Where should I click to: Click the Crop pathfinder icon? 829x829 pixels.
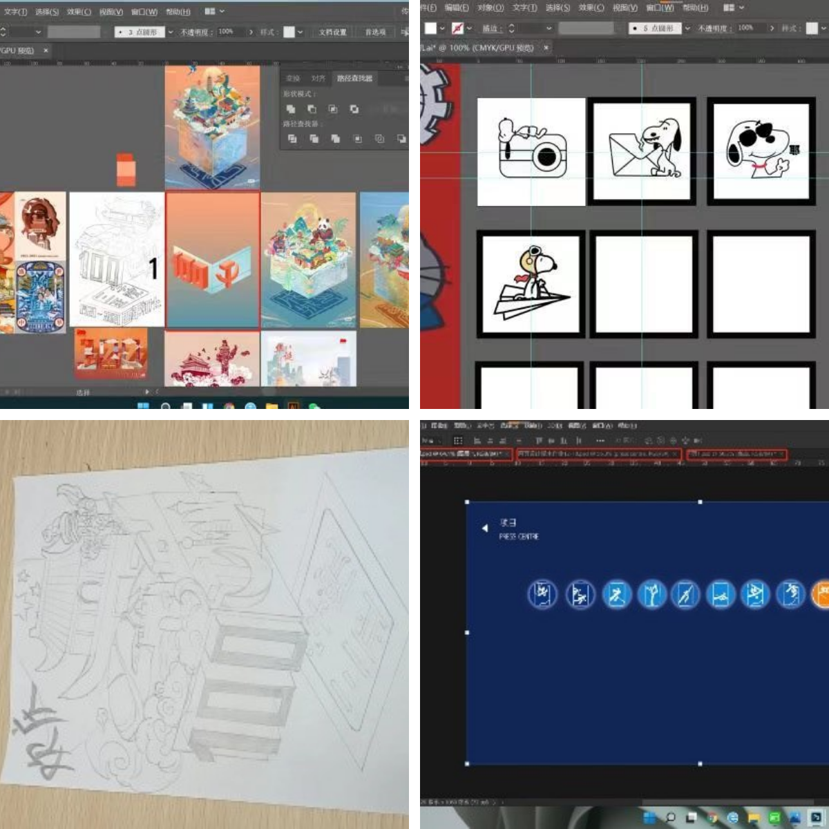[x=358, y=139]
